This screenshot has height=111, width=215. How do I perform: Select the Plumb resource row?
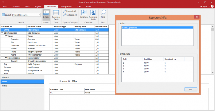pos(55,49)
